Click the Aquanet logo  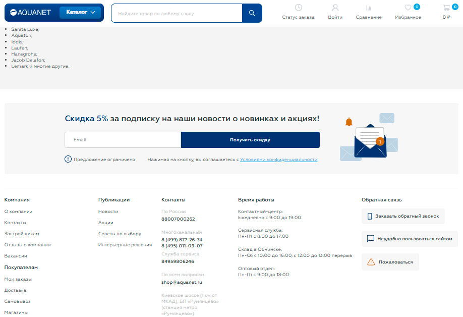pos(30,13)
